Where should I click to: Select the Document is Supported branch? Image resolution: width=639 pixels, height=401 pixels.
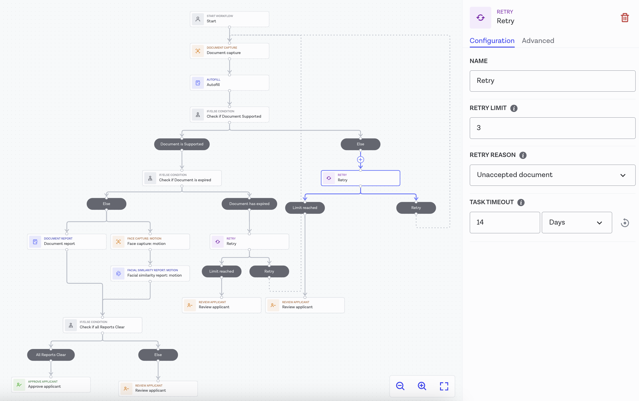182,144
